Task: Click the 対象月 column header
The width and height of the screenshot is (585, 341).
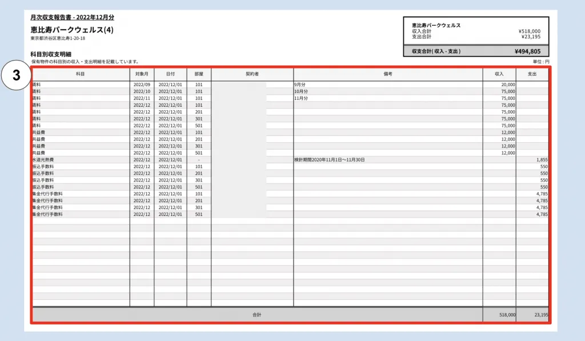Action: click(x=142, y=74)
